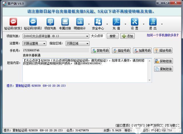Viewport: 183px width, 134px height.
Task: Click the 退出 exit icon
Action: [x=153, y=22]
